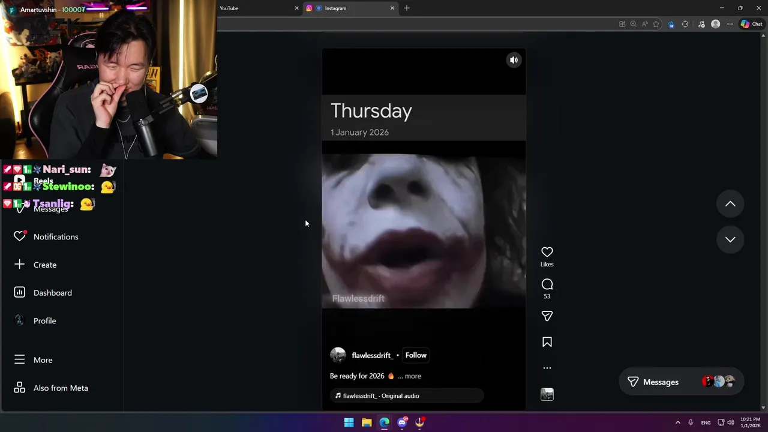
Task: Open comments on the reel
Action: click(x=547, y=284)
